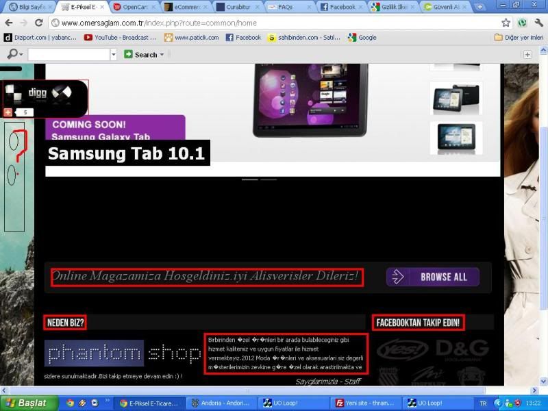Viewport: 548px width, 411px height.
Task: Click the checkered cube icon left of digg
Action: [x=13, y=93]
